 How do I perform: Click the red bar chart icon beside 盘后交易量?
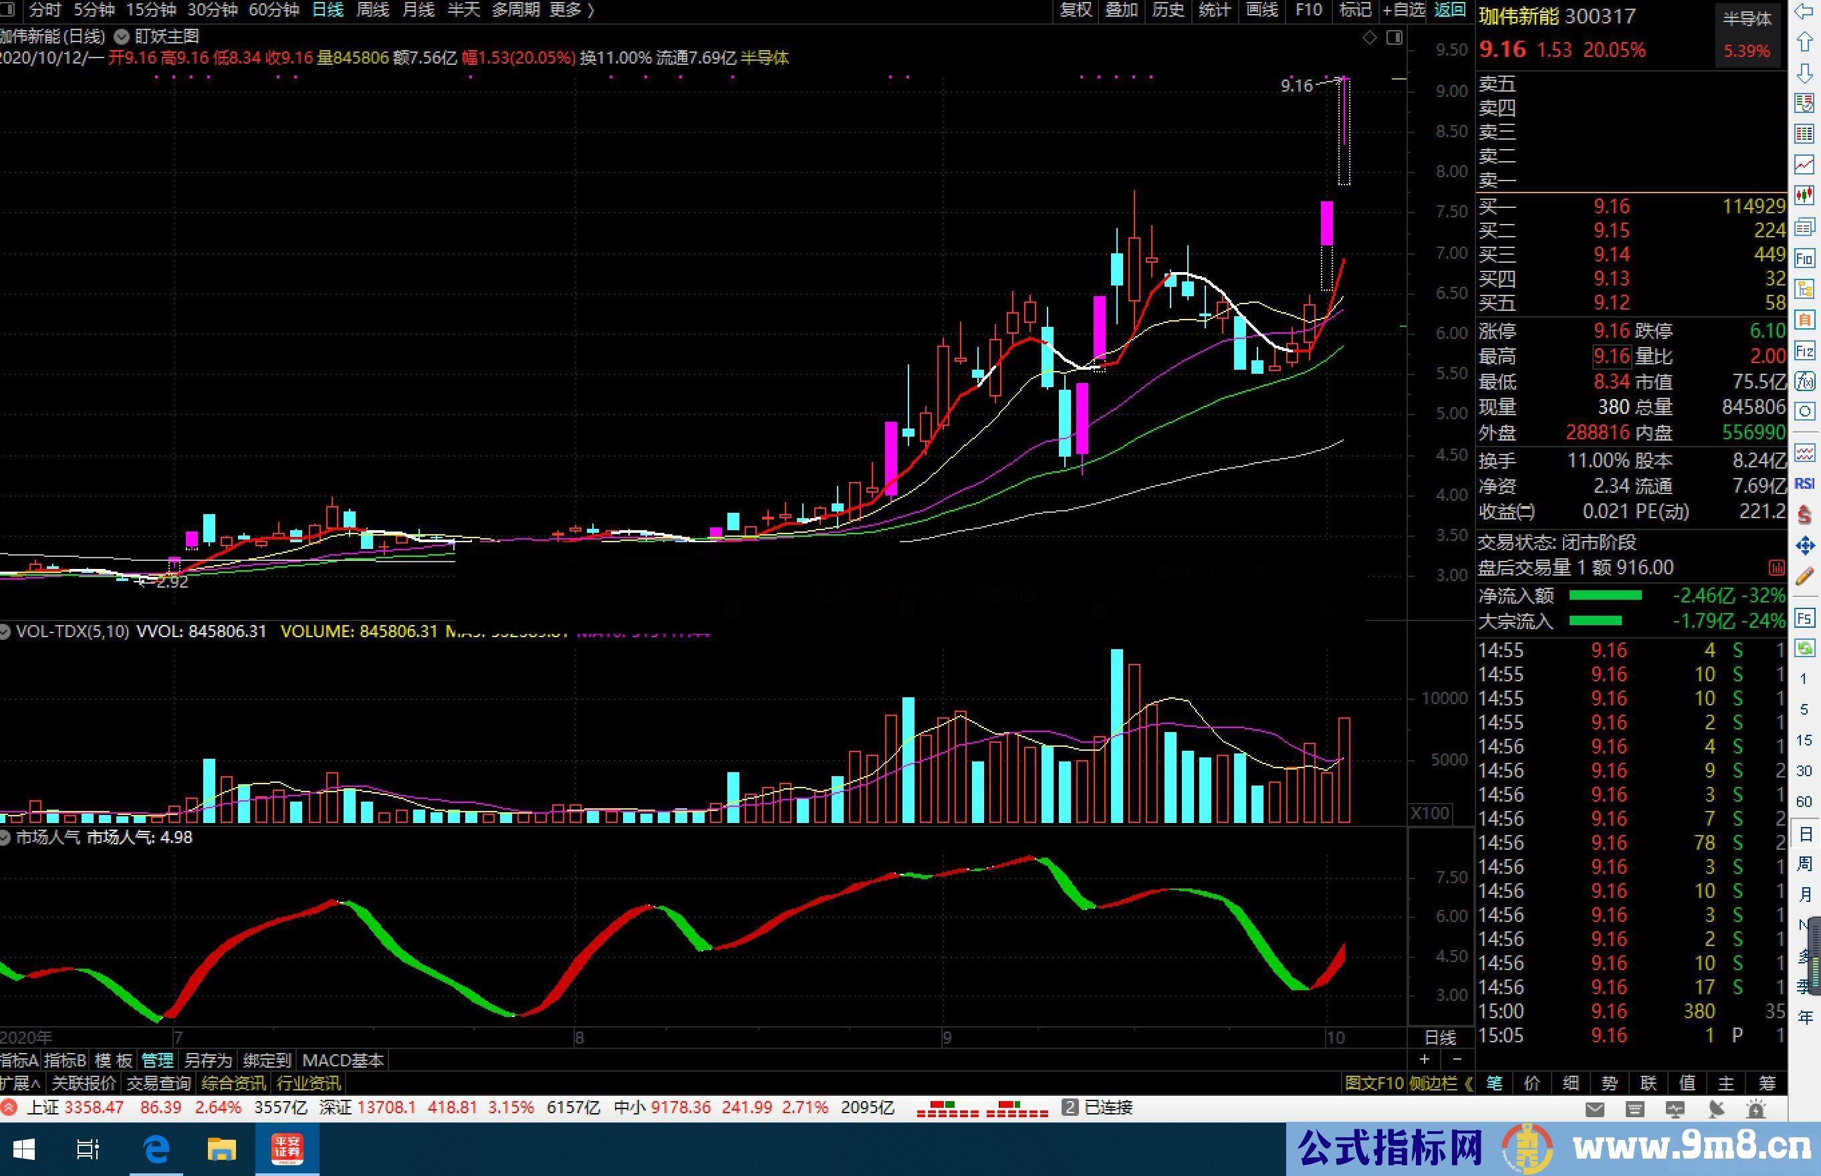1776,568
